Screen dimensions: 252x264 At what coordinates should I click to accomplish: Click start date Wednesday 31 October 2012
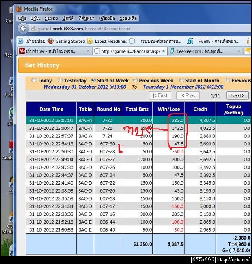(84, 87)
